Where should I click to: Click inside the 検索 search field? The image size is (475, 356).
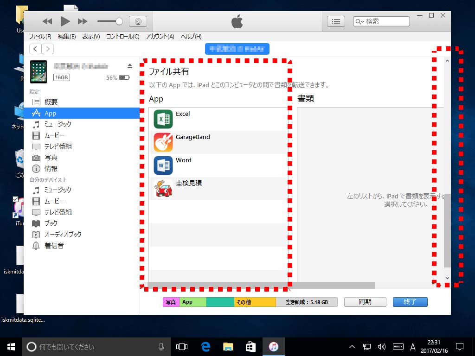click(387, 21)
